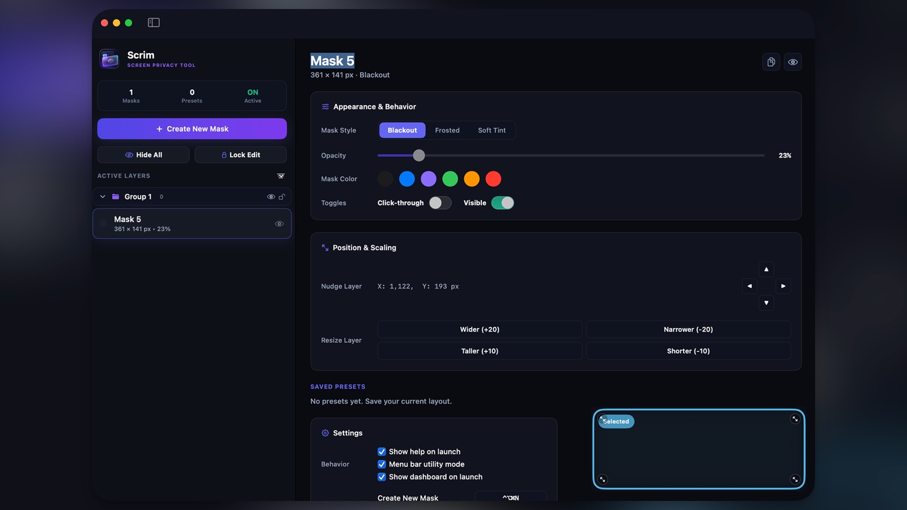Toggle Group 1 visibility eye
Image resolution: width=907 pixels, height=510 pixels.
271,197
